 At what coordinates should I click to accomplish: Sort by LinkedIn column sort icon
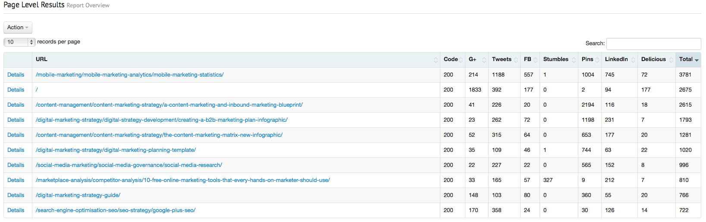[x=633, y=60]
